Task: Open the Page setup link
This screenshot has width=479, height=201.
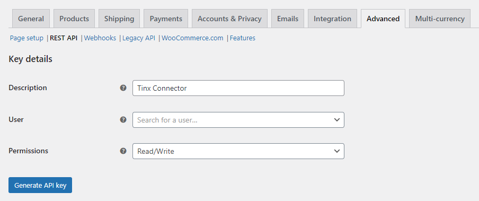Action: (x=26, y=38)
